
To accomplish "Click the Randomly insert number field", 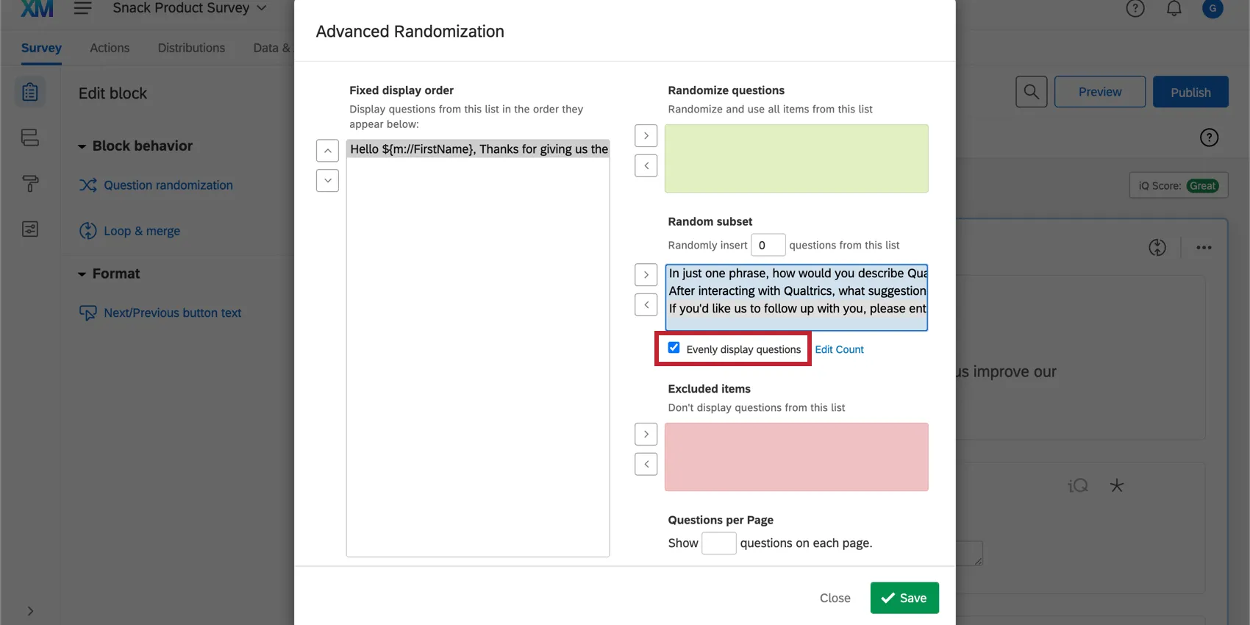I will [x=768, y=245].
